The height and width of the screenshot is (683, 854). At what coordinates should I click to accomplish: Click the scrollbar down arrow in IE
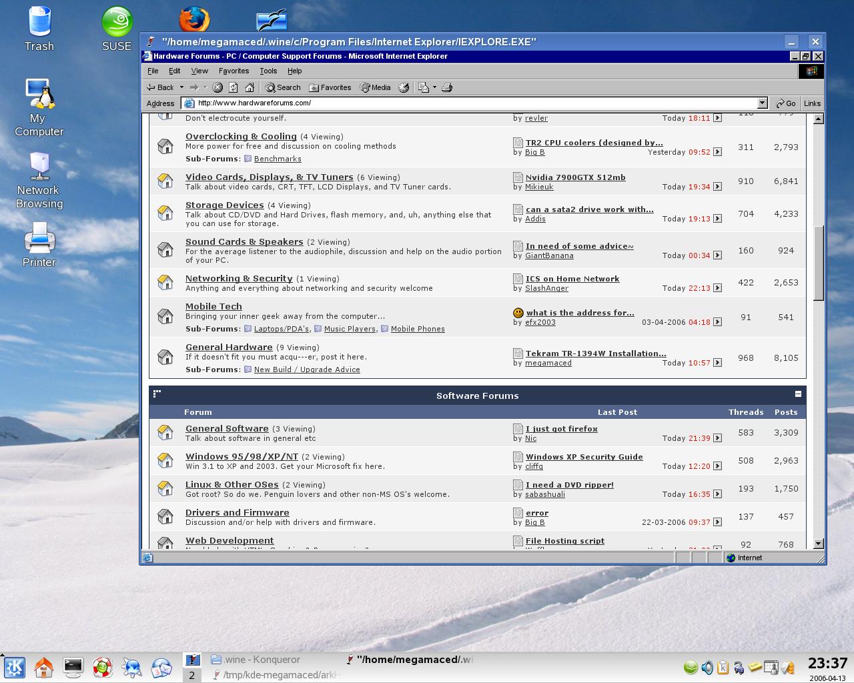(819, 544)
